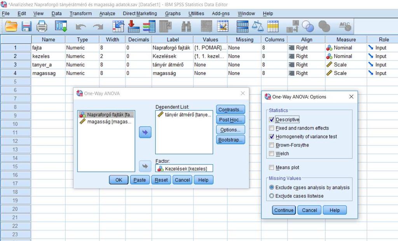This screenshot has height=241, width=398.
Task: Enable Fixed and random effects checkbox
Action: click(272, 128)
